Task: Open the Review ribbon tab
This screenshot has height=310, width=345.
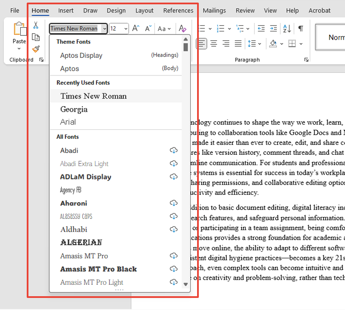Action: coord(245,10)
